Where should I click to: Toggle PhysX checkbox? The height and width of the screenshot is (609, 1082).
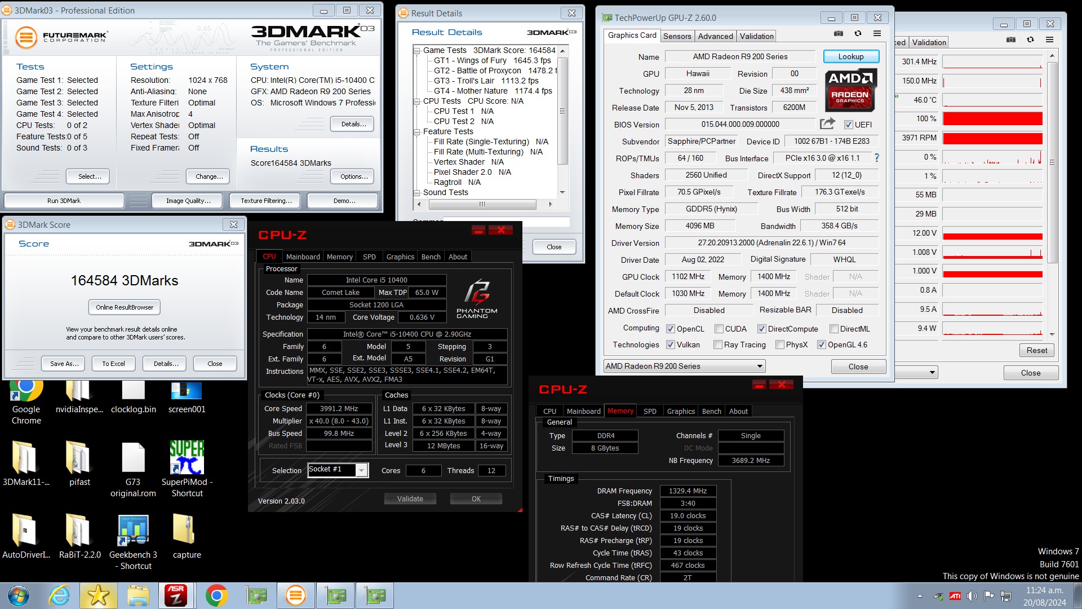[x=779, y=345]
